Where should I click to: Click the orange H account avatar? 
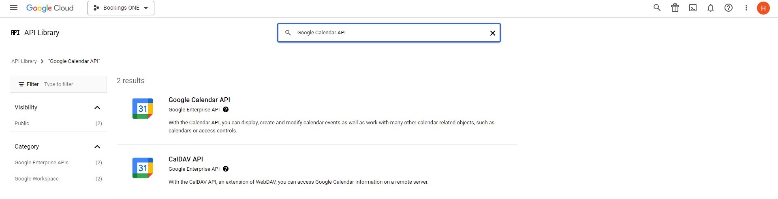point(763,8)
